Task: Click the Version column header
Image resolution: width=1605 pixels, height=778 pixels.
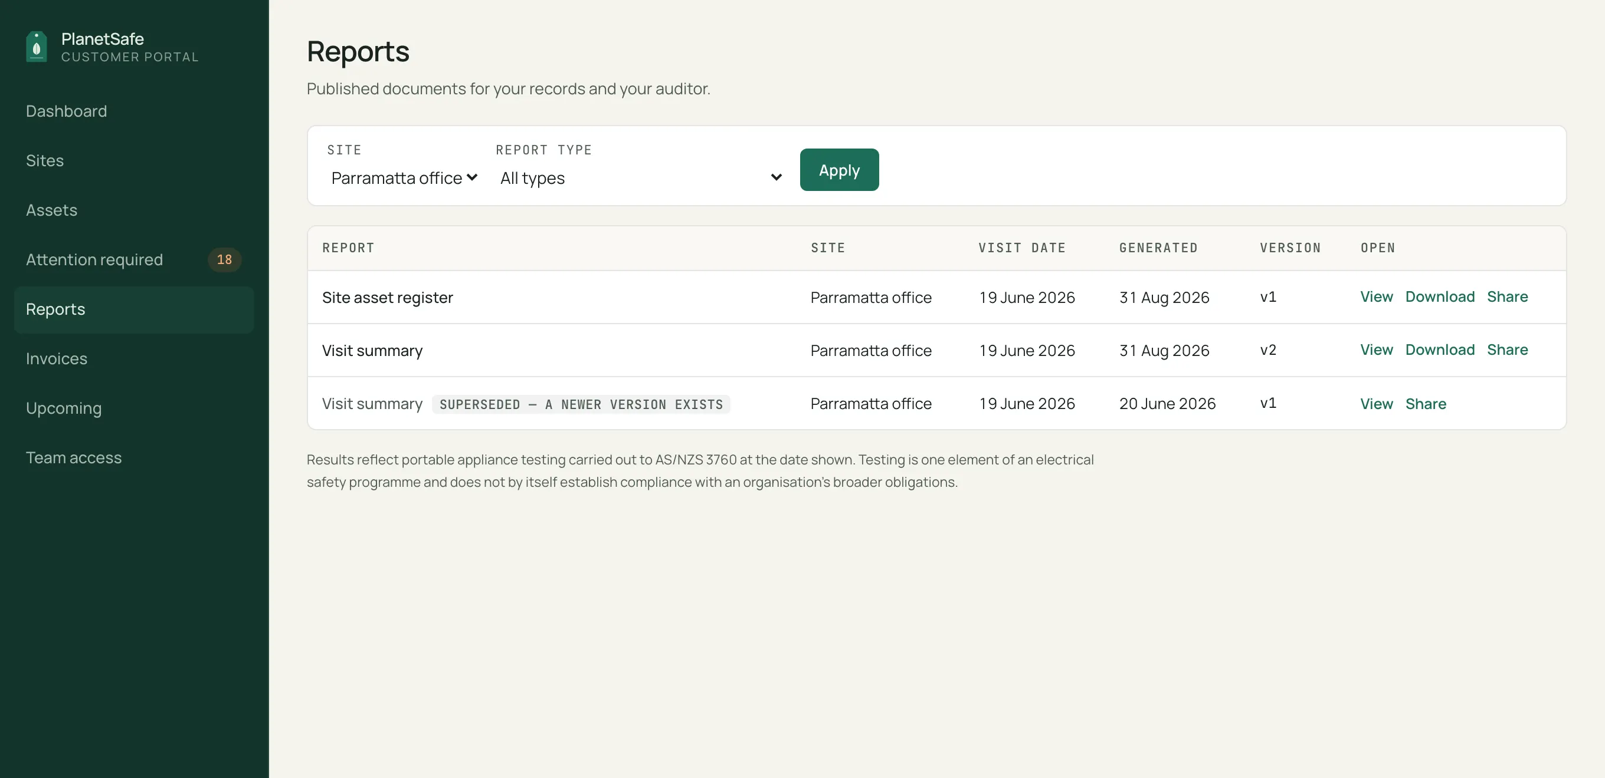Action: point(1290,248)
